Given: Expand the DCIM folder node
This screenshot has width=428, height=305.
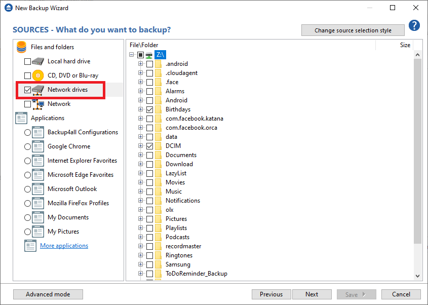Looking at the screenshot, I should point(141,146).
